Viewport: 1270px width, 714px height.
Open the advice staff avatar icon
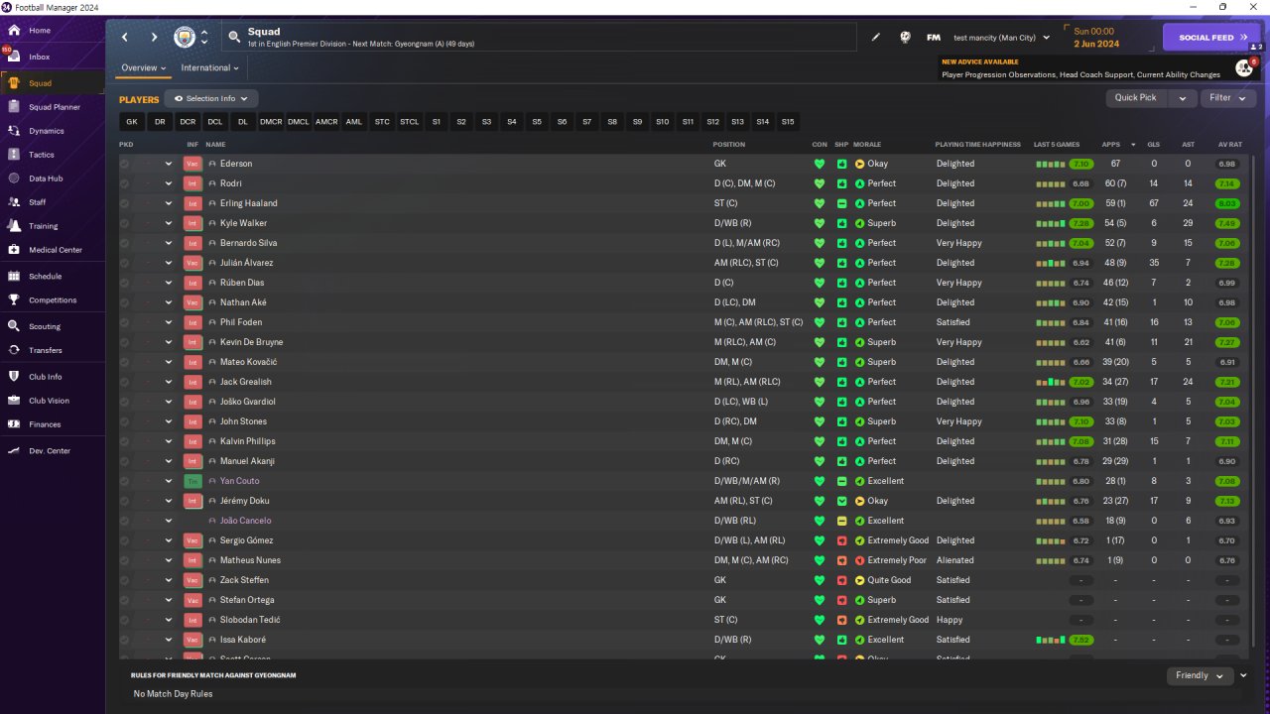[1243, 67]
